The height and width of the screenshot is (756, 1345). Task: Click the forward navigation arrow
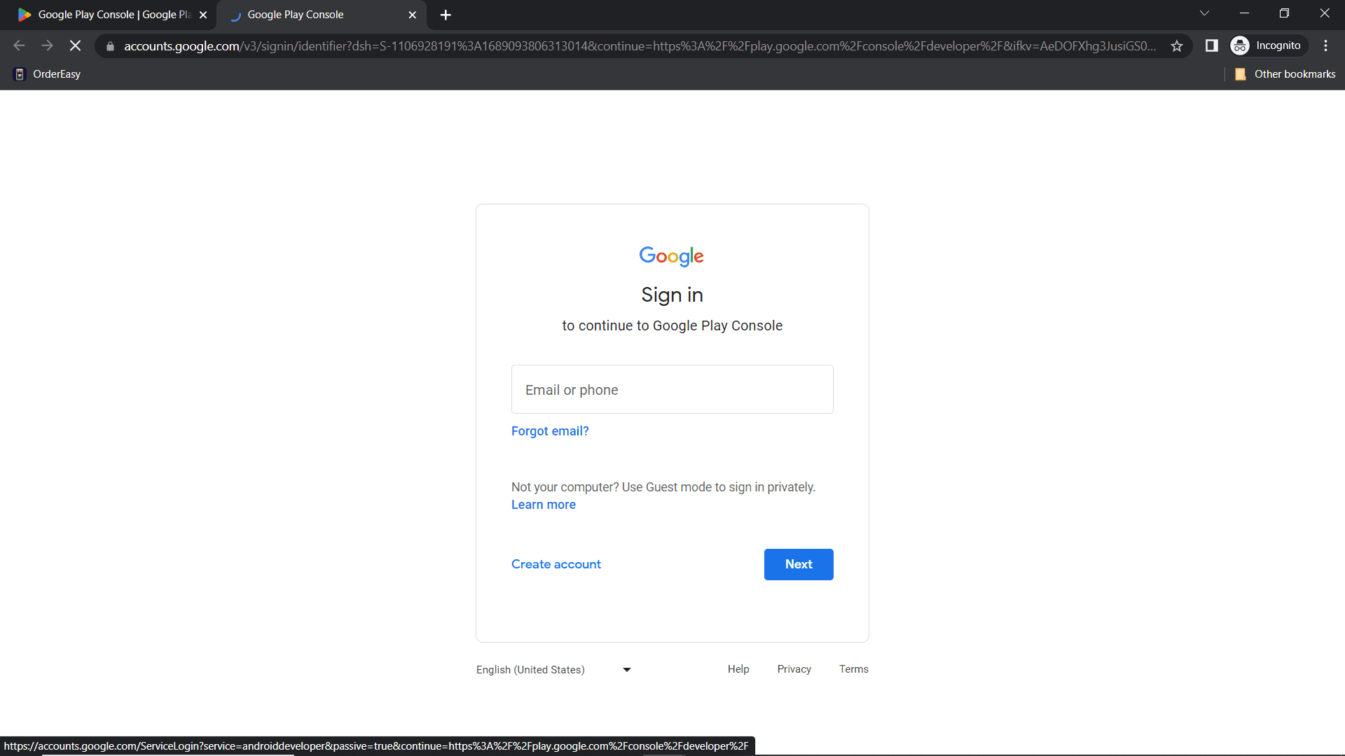pyautogui.click(x=47, y=46)
